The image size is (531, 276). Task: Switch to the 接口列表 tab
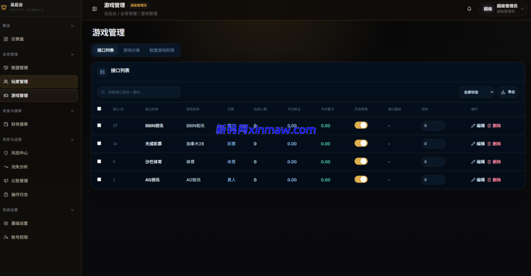pos(105,50)
